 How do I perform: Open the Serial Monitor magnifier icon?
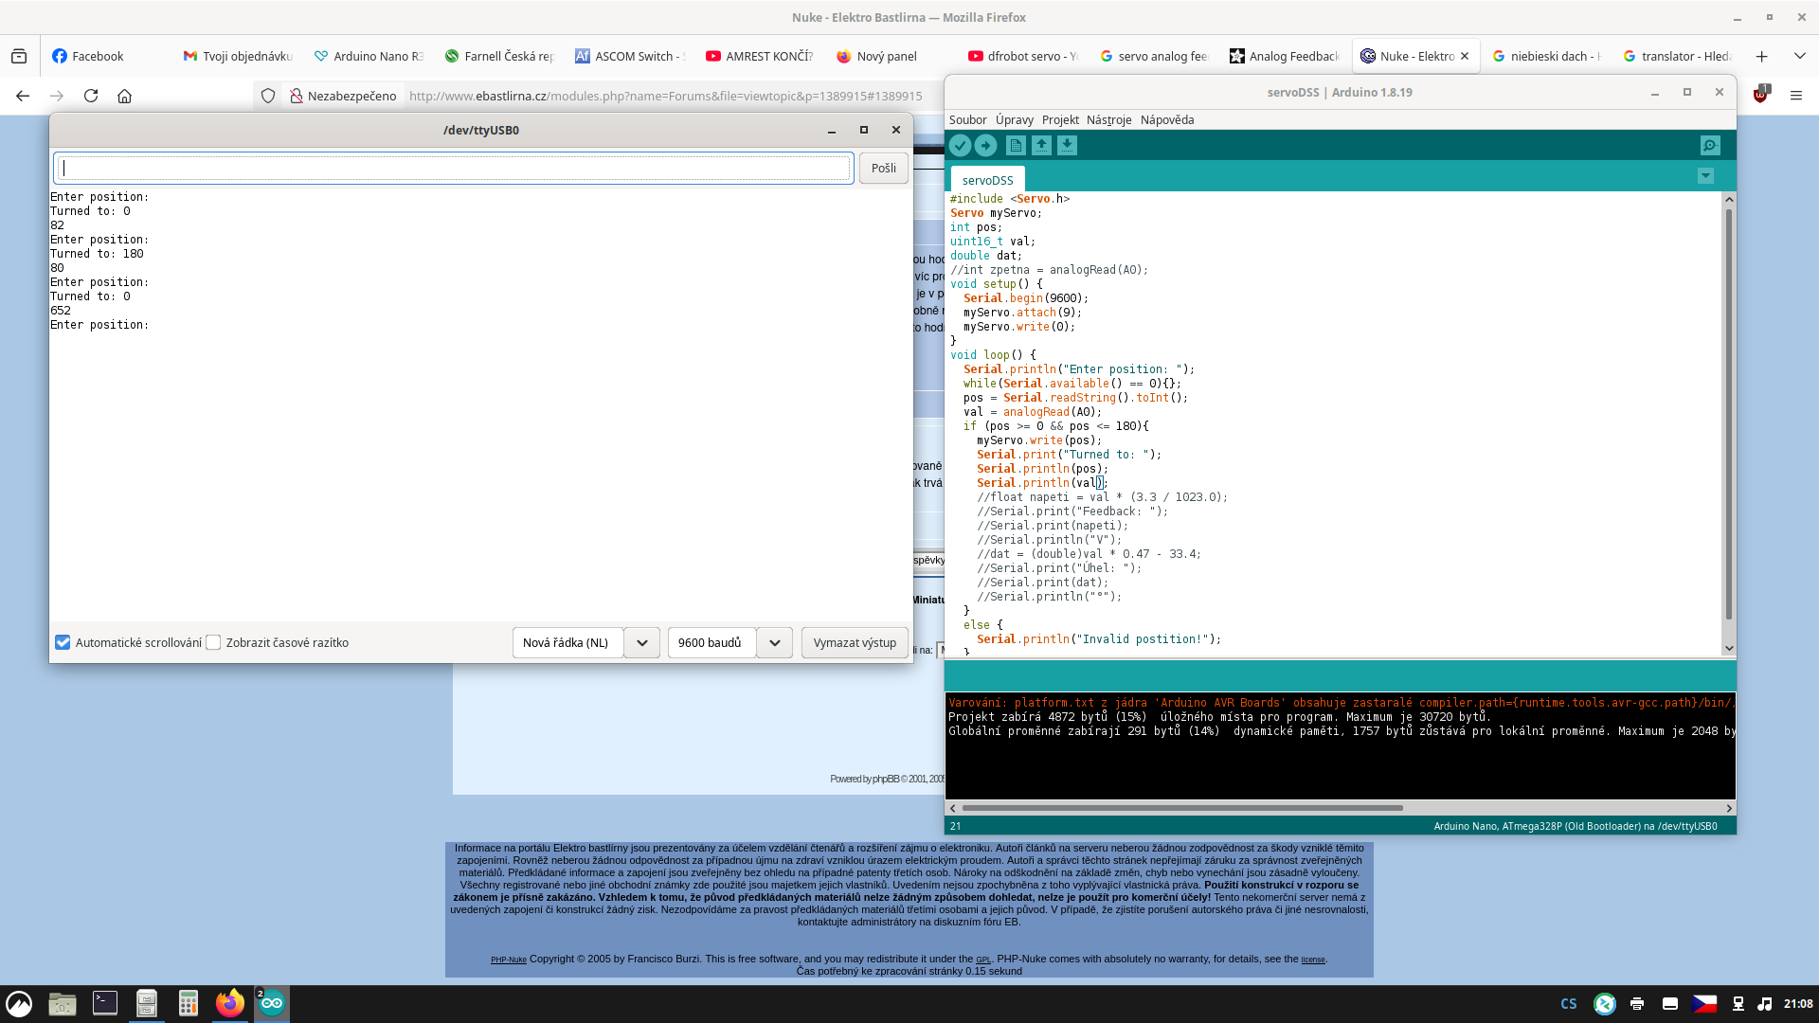pyautogui.click(x=1709, y=145)
